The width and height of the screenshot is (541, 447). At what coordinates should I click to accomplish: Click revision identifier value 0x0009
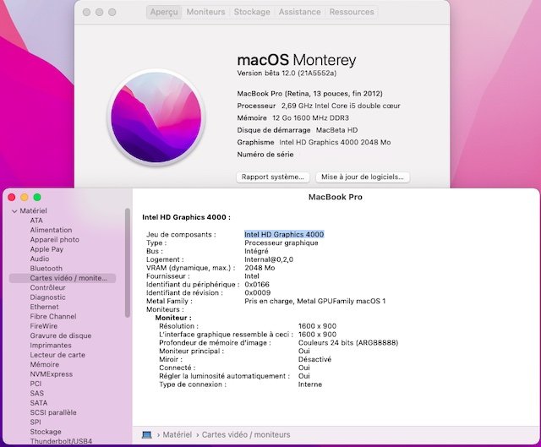(x=257, y=293)
